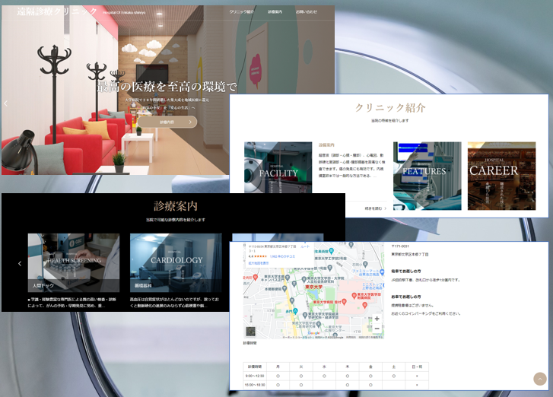Click the FEATURES thumbnail card
The height and width of the screenshot is (397, 553).
point(427,176)
